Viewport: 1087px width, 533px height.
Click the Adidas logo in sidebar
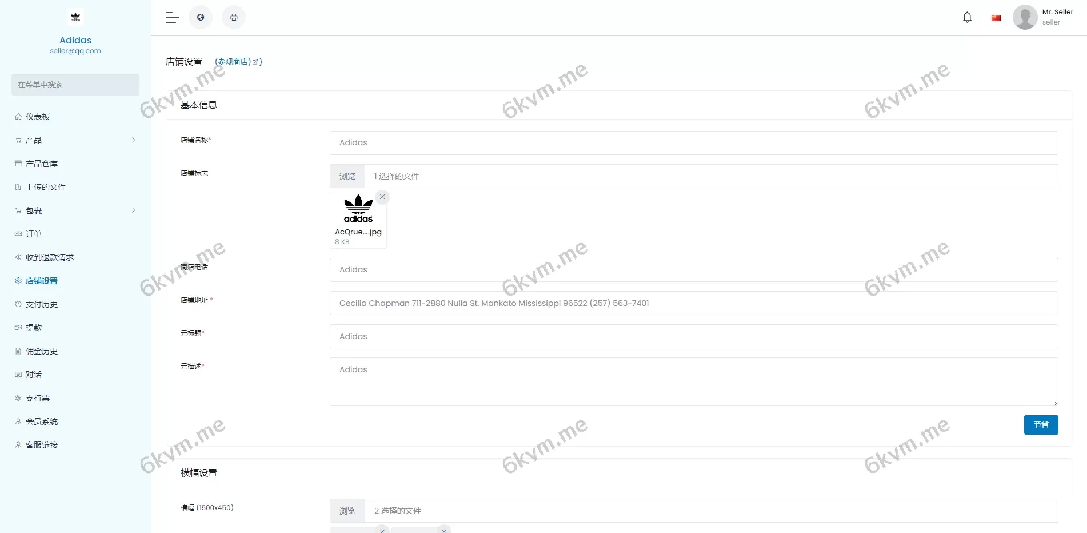coord(75,17)
